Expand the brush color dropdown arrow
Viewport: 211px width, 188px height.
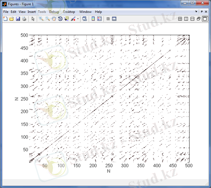pos(78,19)
